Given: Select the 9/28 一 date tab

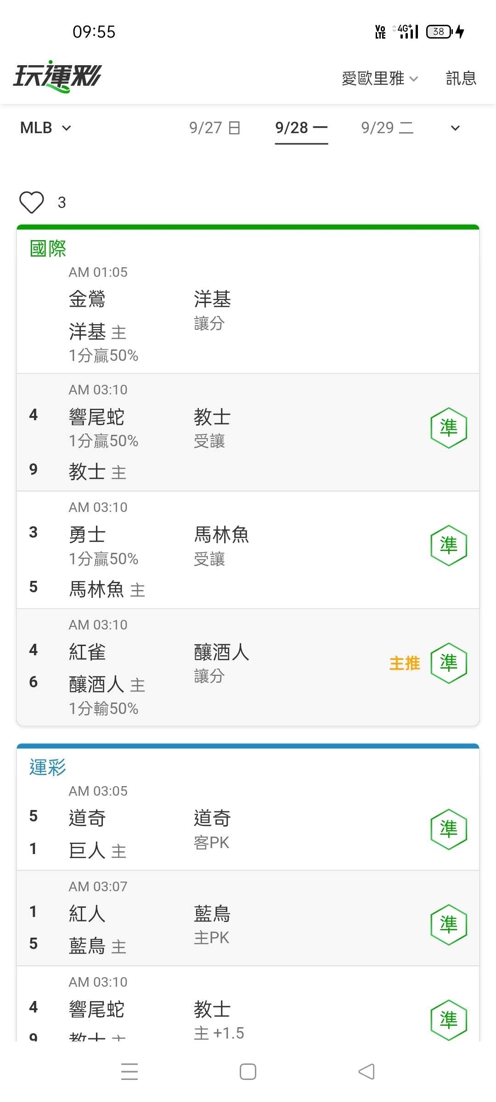Looking at the screenshot, I should pos(301,128).
